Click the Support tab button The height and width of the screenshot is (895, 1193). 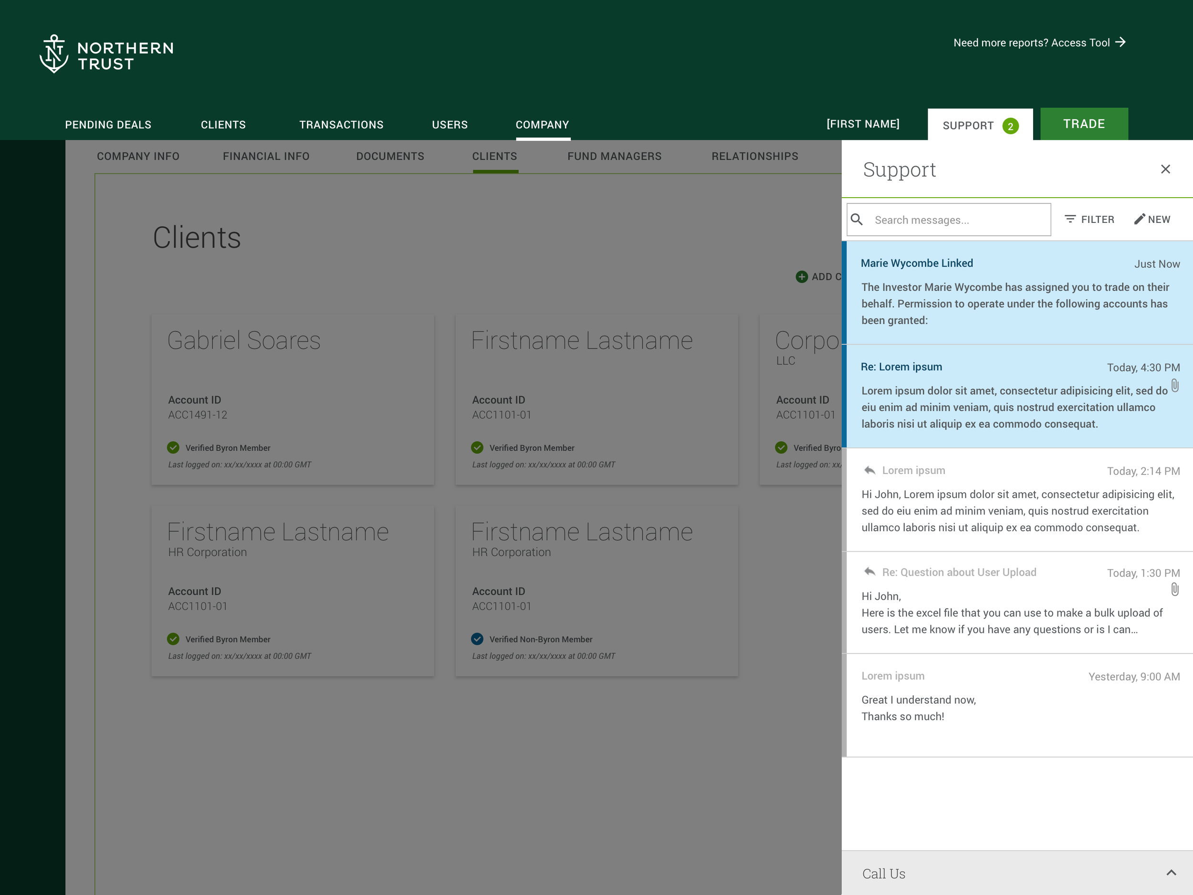coord(980,125)
